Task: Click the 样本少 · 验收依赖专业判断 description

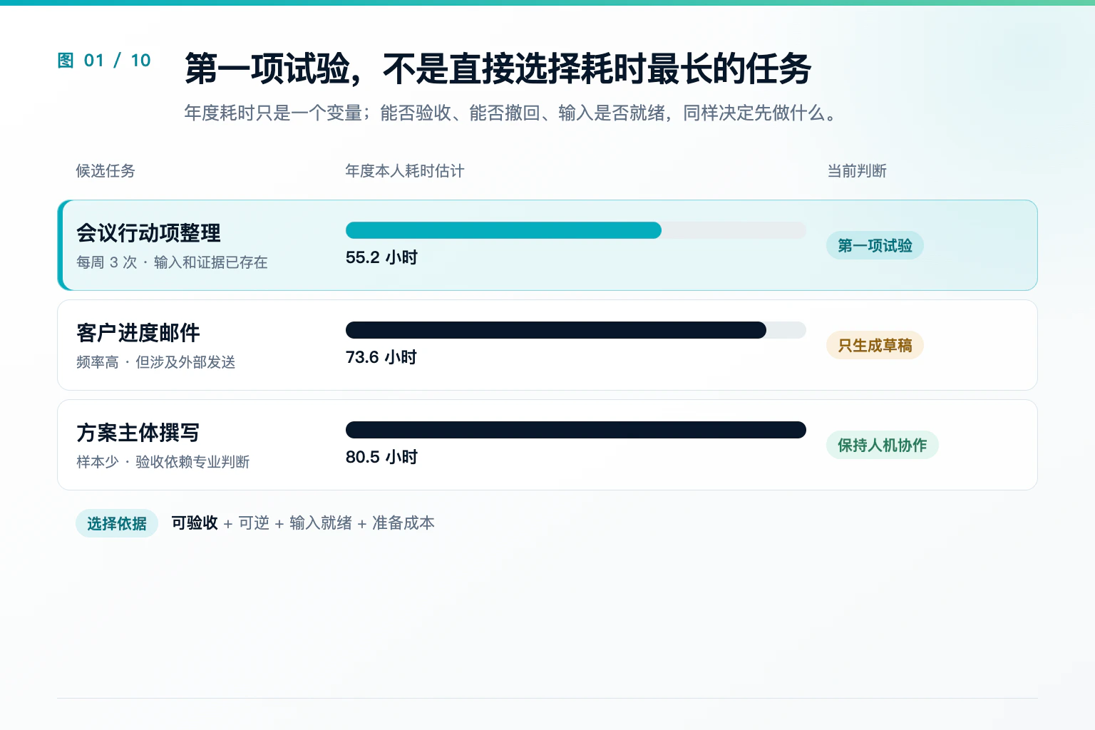Action: [163, 462]
